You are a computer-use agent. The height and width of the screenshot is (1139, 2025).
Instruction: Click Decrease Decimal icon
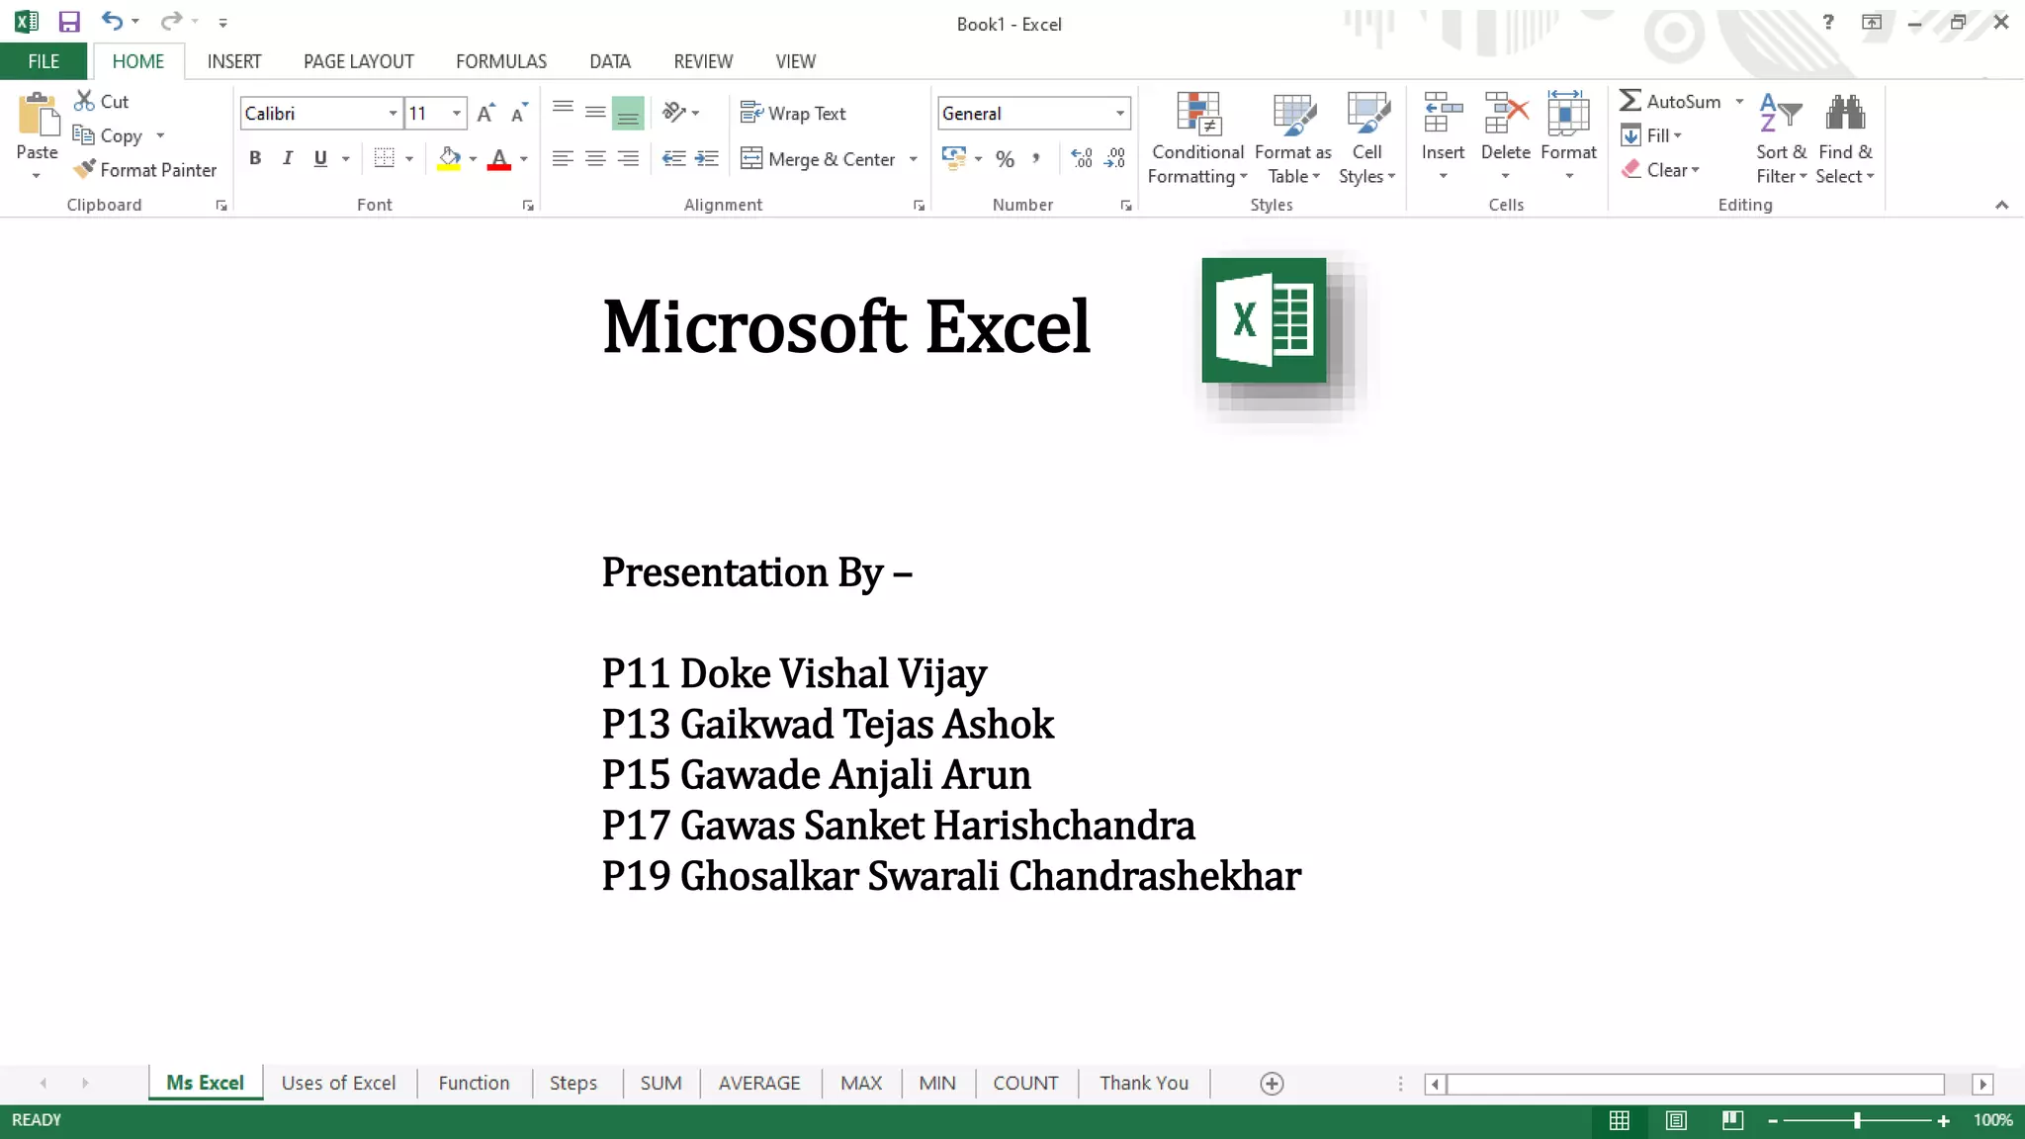1115,158
